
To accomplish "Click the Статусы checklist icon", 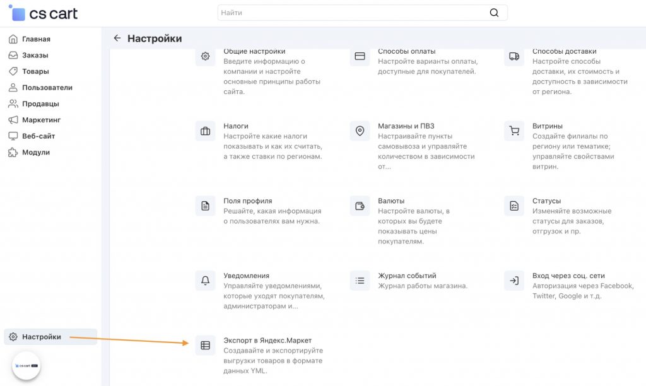I will (514, 206).
